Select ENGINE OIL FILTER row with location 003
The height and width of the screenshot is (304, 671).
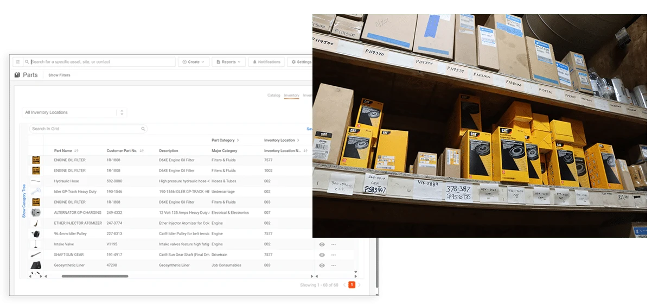[x=171, y=202]
